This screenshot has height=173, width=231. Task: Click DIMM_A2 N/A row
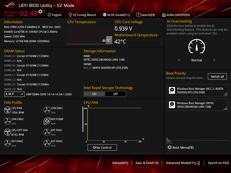click(x=13, y=61)
